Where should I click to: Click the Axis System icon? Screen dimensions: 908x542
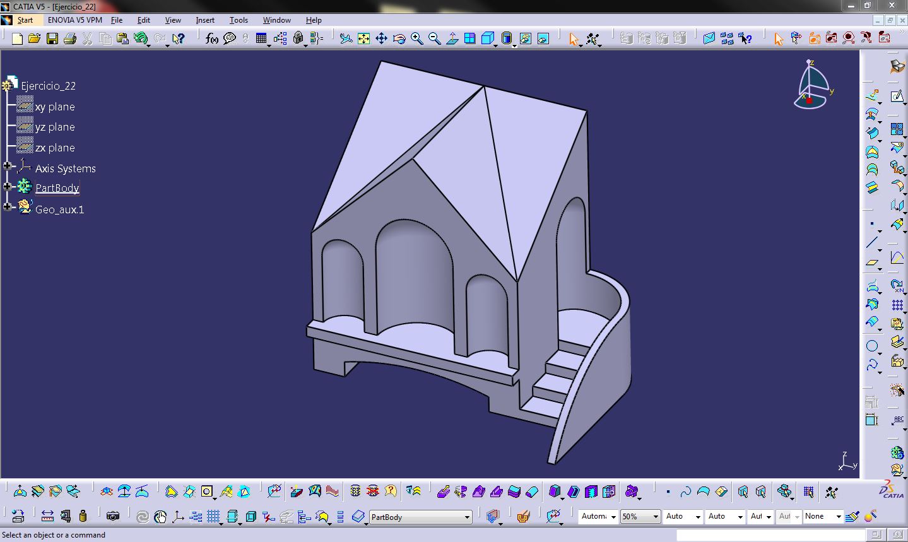pyautogui.click(x=178, y=517)
